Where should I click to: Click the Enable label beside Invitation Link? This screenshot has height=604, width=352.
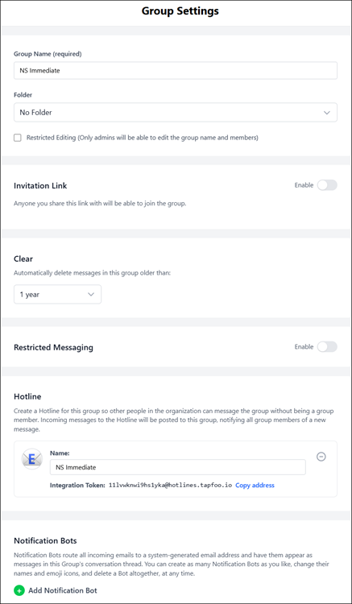[x=304, y=185]
